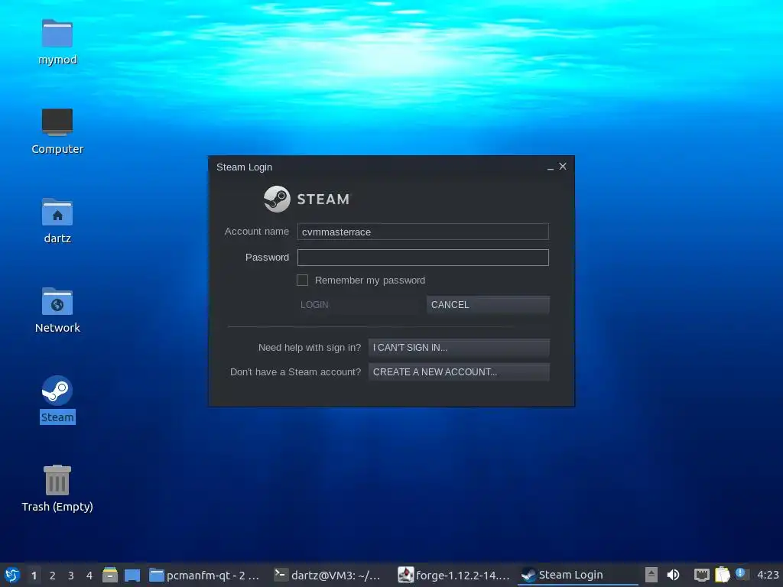Enable the Remember my password checkbox
The width and height of the screenshot is (783, 587).
pyautogui.click(x=302, y=280)
